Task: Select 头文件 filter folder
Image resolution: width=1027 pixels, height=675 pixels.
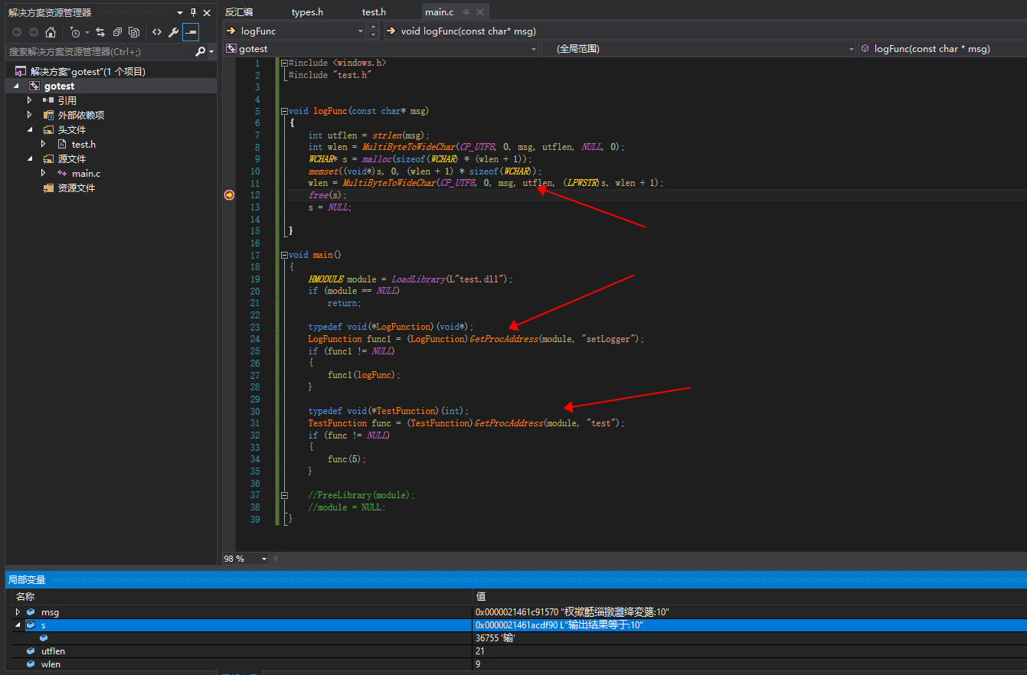Action: pyautogui.click(x=71, y=129)
